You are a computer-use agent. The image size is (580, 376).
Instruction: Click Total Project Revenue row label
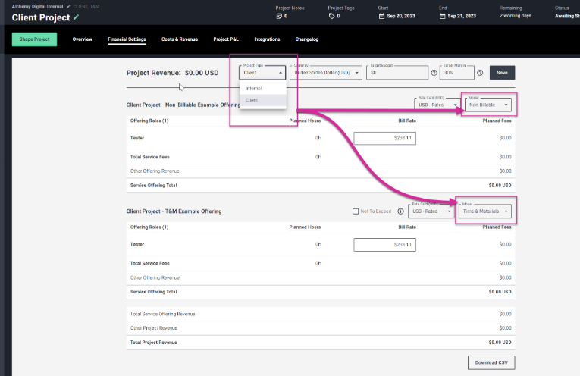153,343
